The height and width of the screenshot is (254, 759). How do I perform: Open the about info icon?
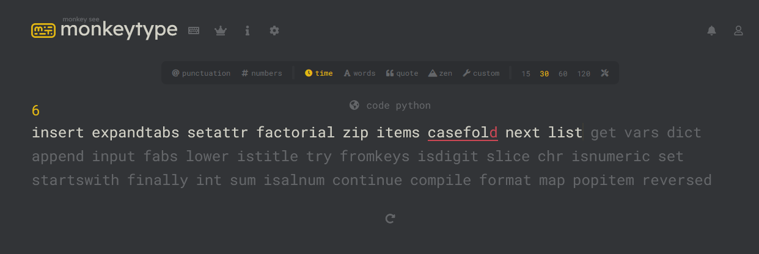coord(248,30)
